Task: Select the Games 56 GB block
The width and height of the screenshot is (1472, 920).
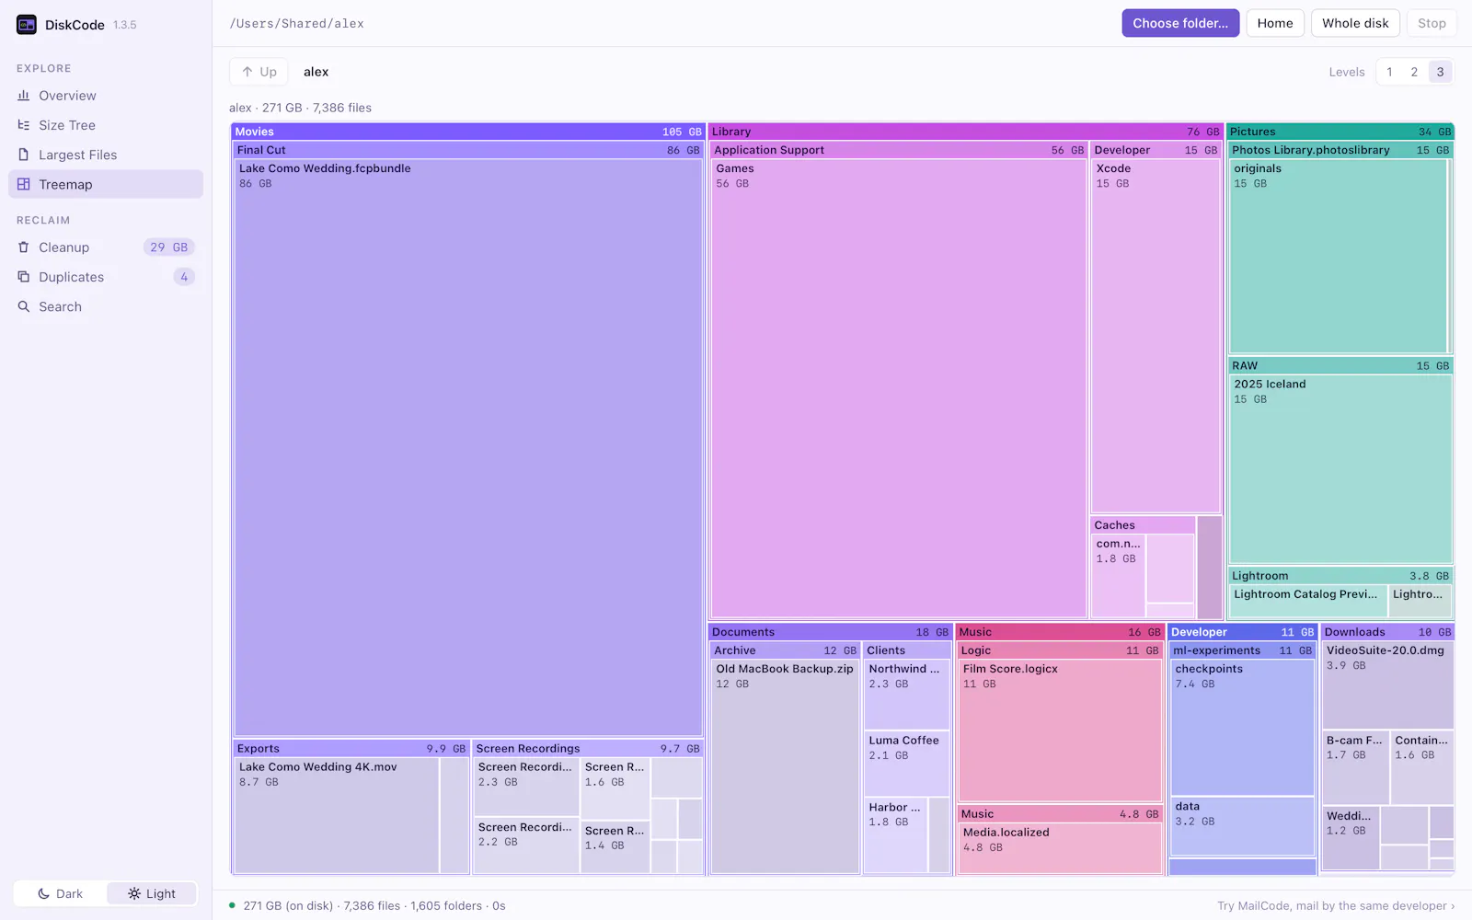Action: 899,388
